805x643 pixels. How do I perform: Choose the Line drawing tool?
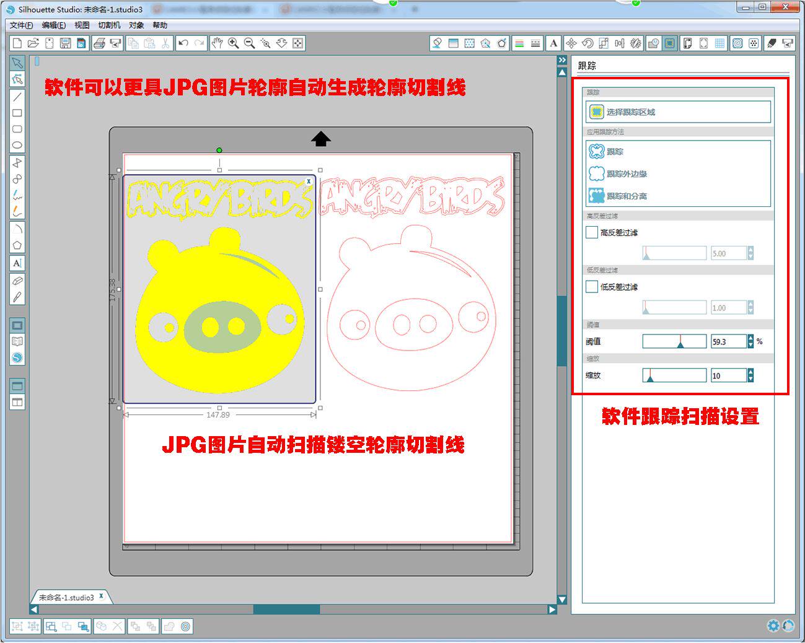17,97
